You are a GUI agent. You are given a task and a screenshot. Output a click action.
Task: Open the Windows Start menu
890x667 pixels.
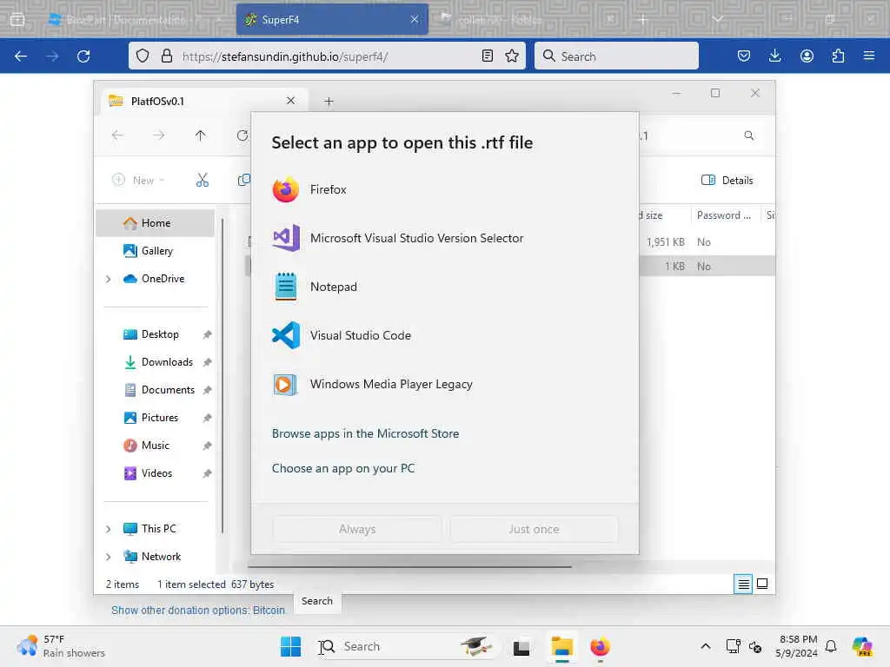(x=290, y=646)
